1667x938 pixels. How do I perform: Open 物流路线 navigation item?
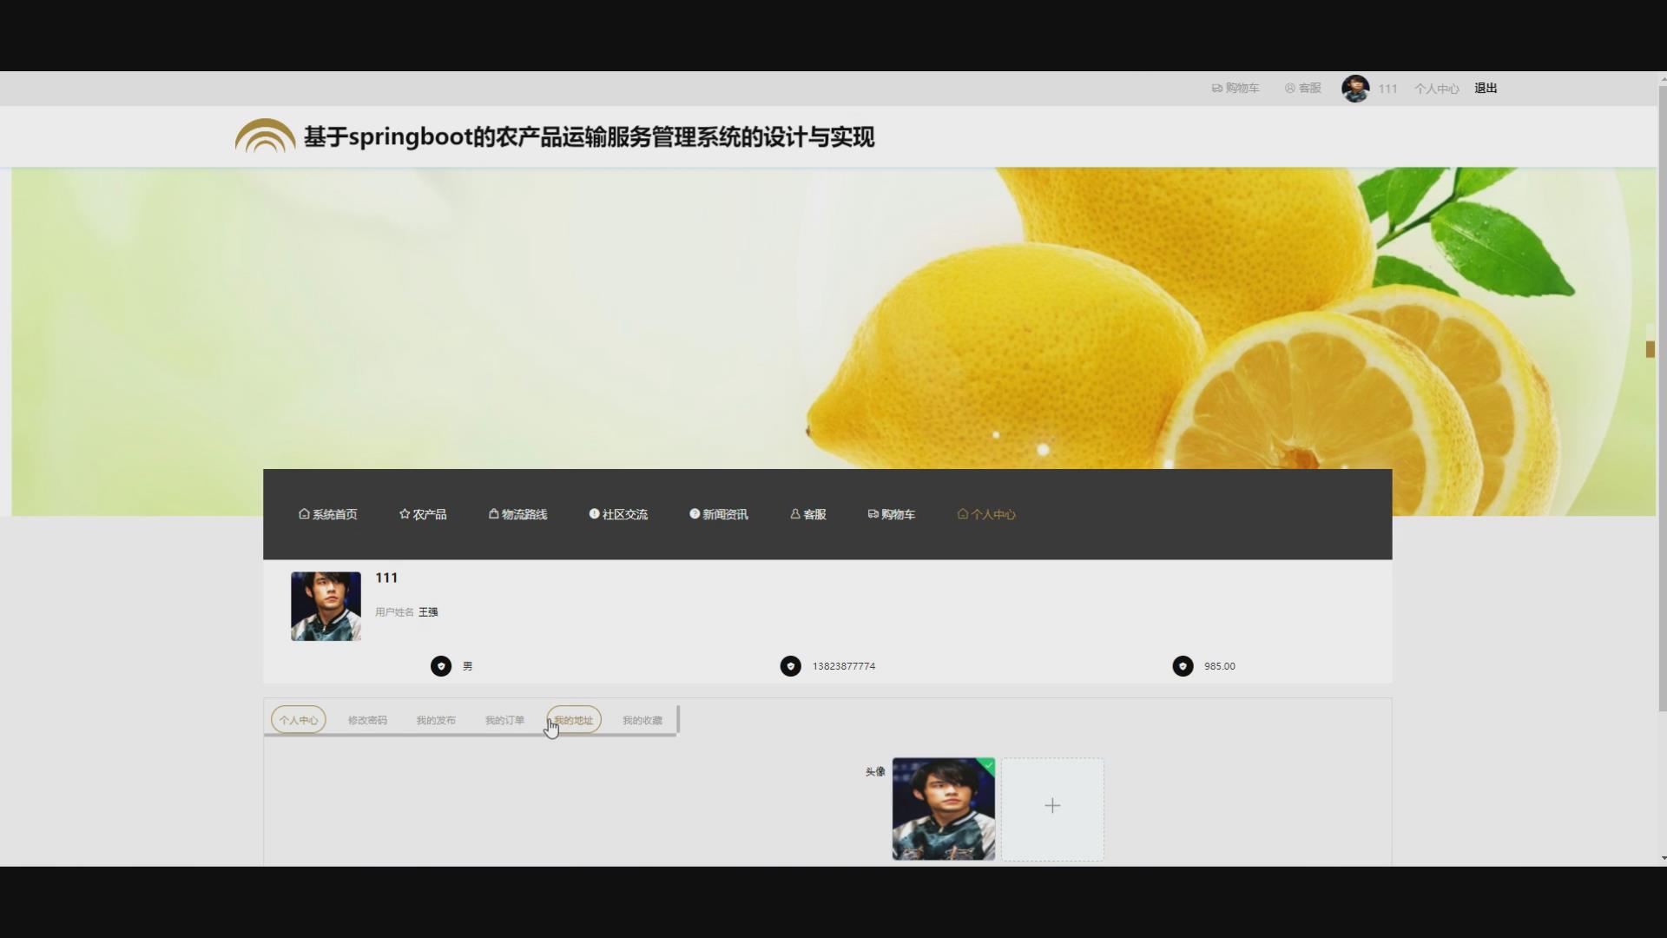pyautogui.click(x=517, y=514)
